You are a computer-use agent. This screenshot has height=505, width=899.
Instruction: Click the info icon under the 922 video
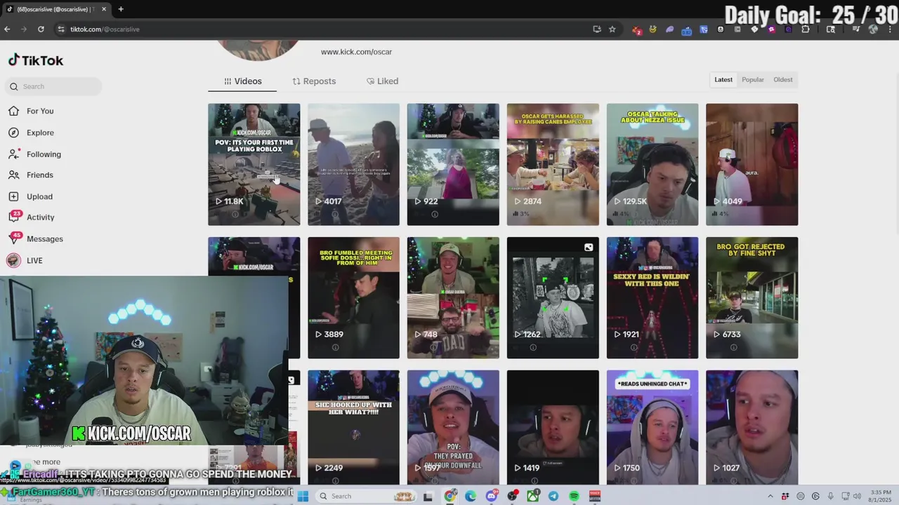434,214
